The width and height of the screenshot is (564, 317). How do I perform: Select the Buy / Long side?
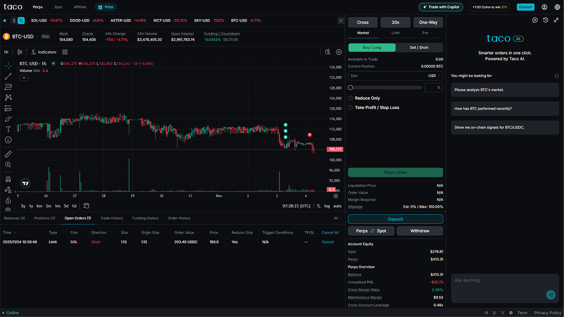tap(372, 47)
